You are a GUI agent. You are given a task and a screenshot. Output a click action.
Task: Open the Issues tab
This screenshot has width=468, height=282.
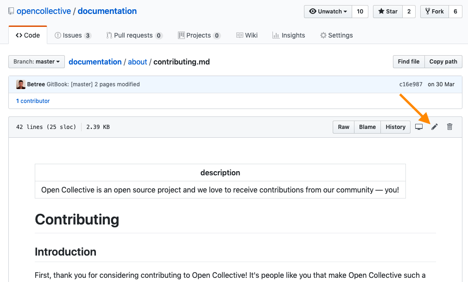tap(73, 35)
